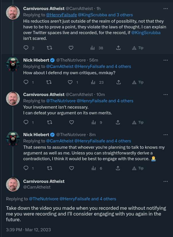Reply to Nick Hiebert's 8m tweet
The image size is (173, 237).
point(26,168)
